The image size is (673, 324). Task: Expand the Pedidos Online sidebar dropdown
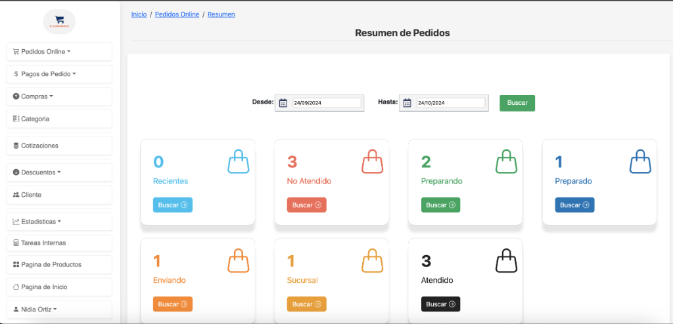[x=59, y=51]
